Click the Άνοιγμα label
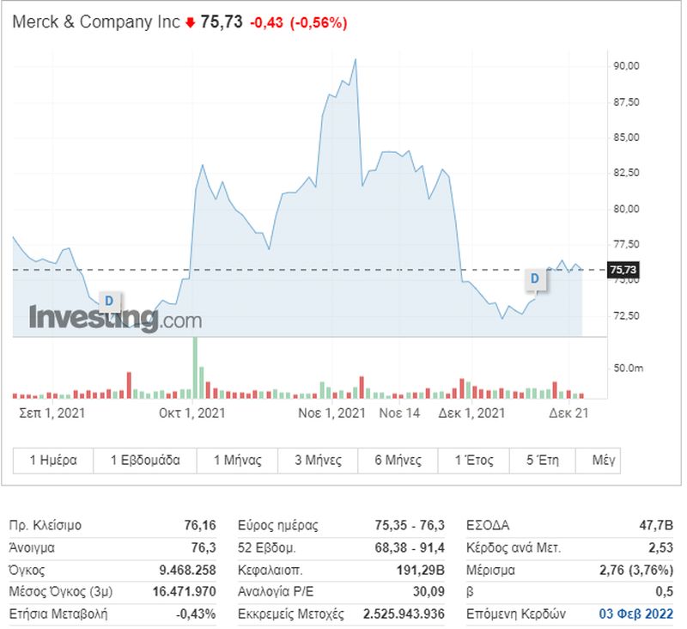This screenshot has height=629, width=687. tap(32, 548)
